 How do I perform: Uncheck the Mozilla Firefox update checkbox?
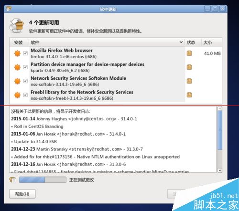pos(25,53)
